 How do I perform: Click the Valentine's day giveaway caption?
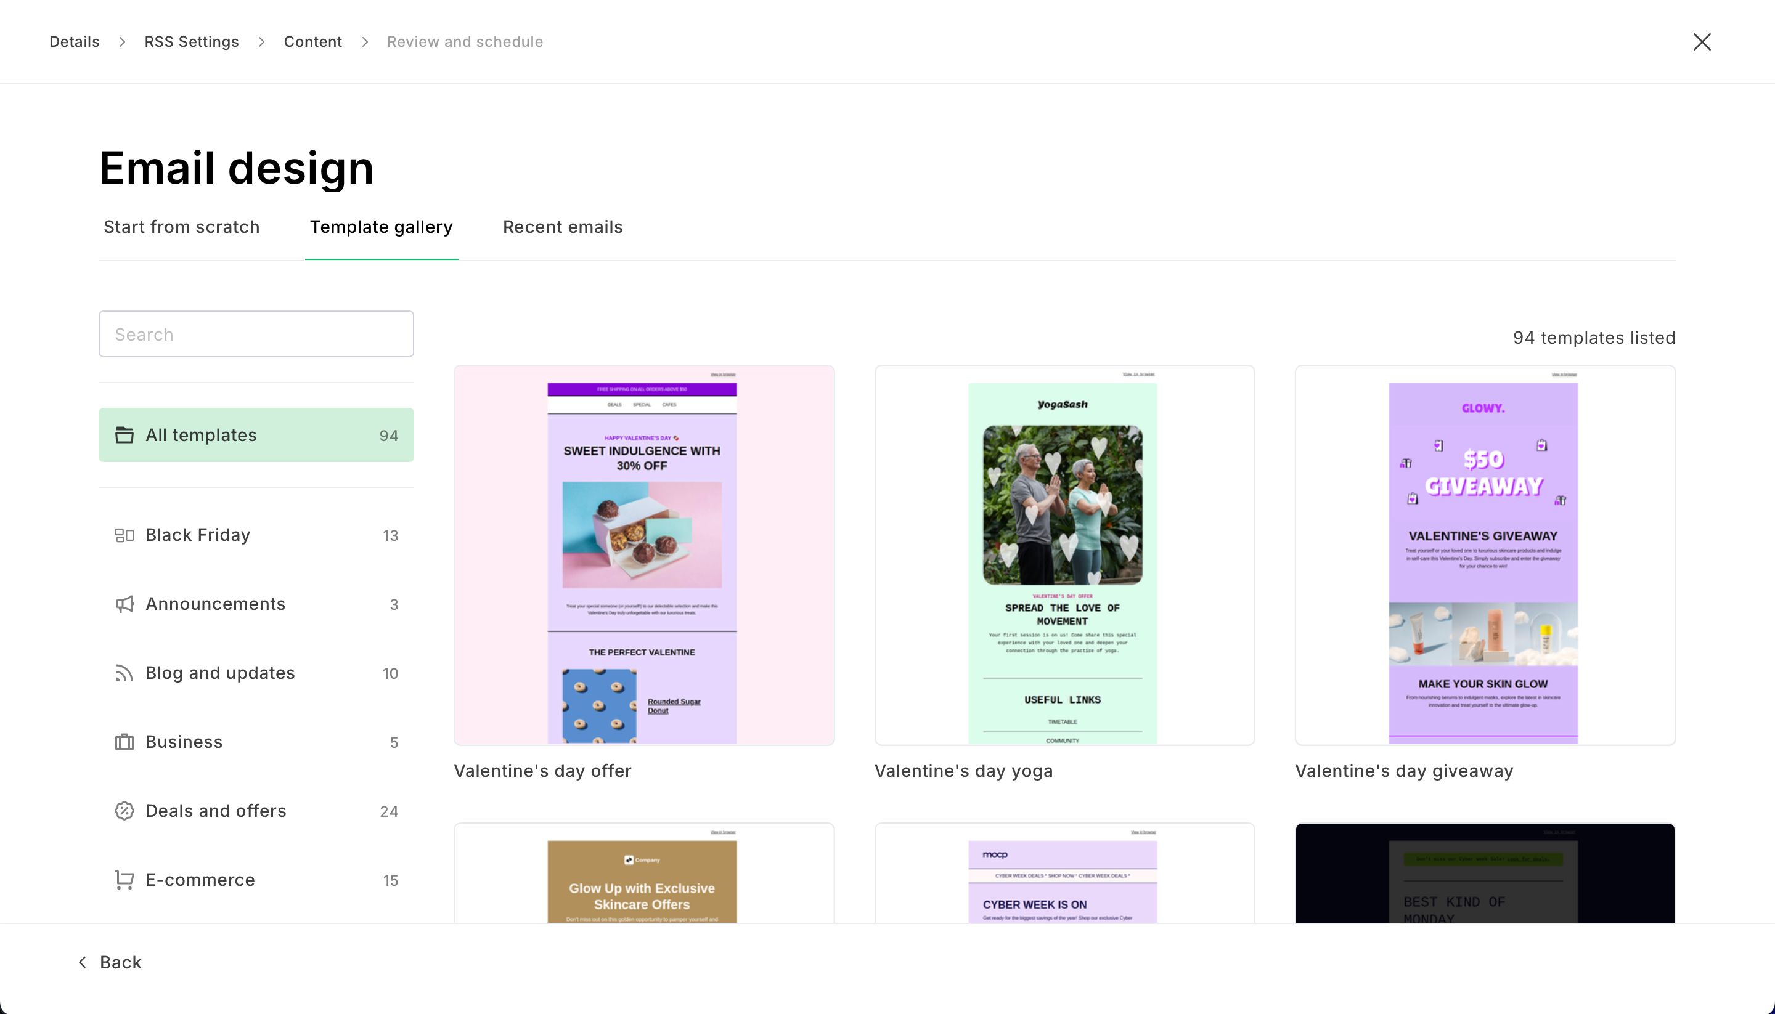1404,771
